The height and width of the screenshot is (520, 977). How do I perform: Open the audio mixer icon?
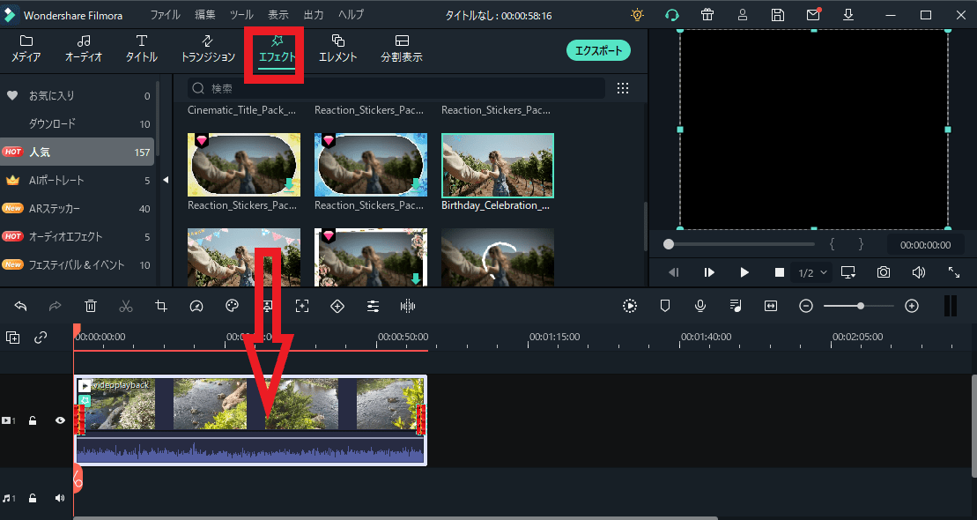pos(736,306)
